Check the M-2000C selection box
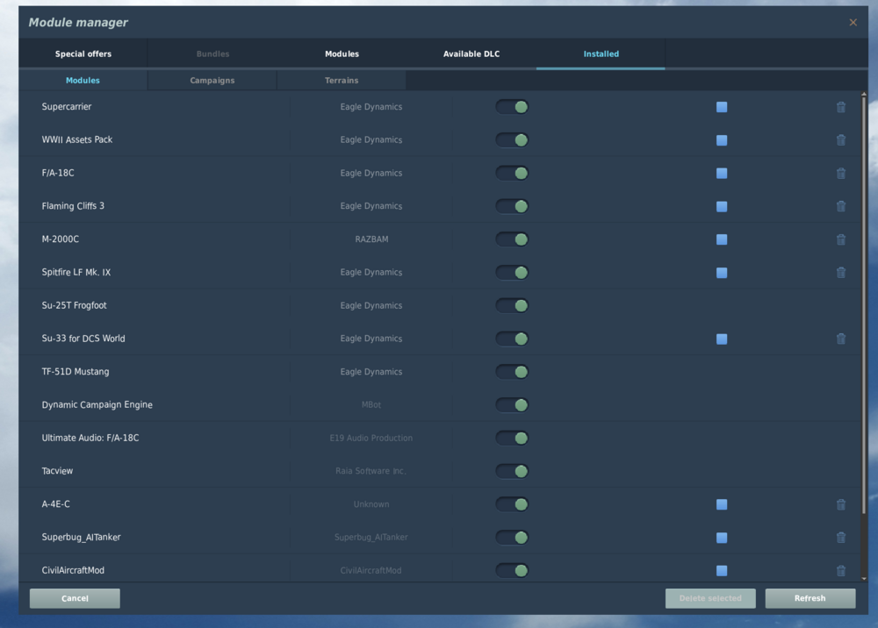Screen dimensions: 878x628 click(x=722, y=239)
